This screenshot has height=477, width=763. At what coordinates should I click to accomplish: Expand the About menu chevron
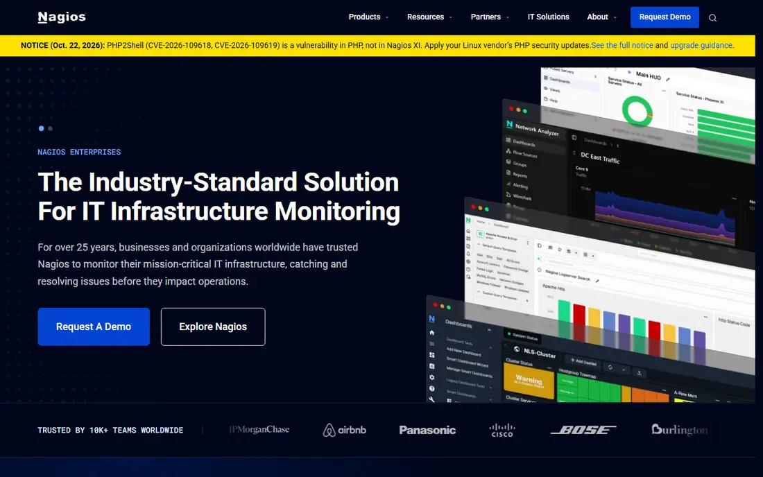pos(615,17)
